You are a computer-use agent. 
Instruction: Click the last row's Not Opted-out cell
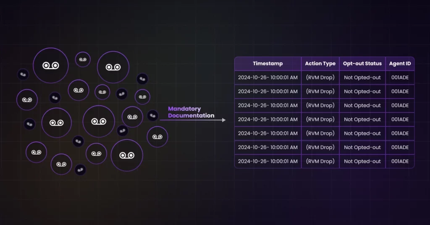click(x=362, y=162)
